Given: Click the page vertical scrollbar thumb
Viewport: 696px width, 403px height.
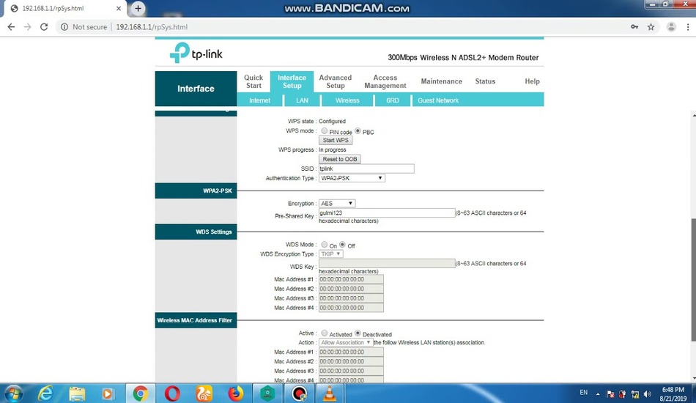Looking at the screenshot, I should click(693, 280).
